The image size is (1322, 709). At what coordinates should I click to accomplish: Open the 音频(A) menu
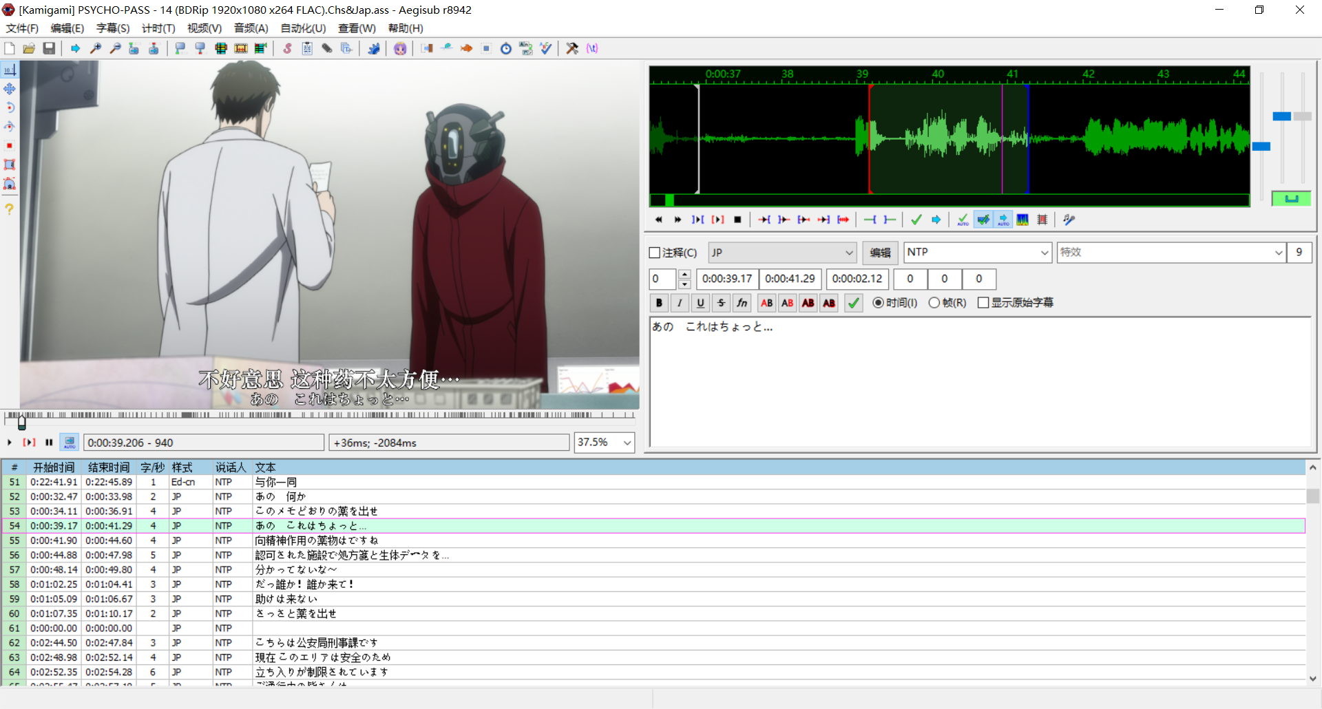pyautogui.click(x=251, y=28)
